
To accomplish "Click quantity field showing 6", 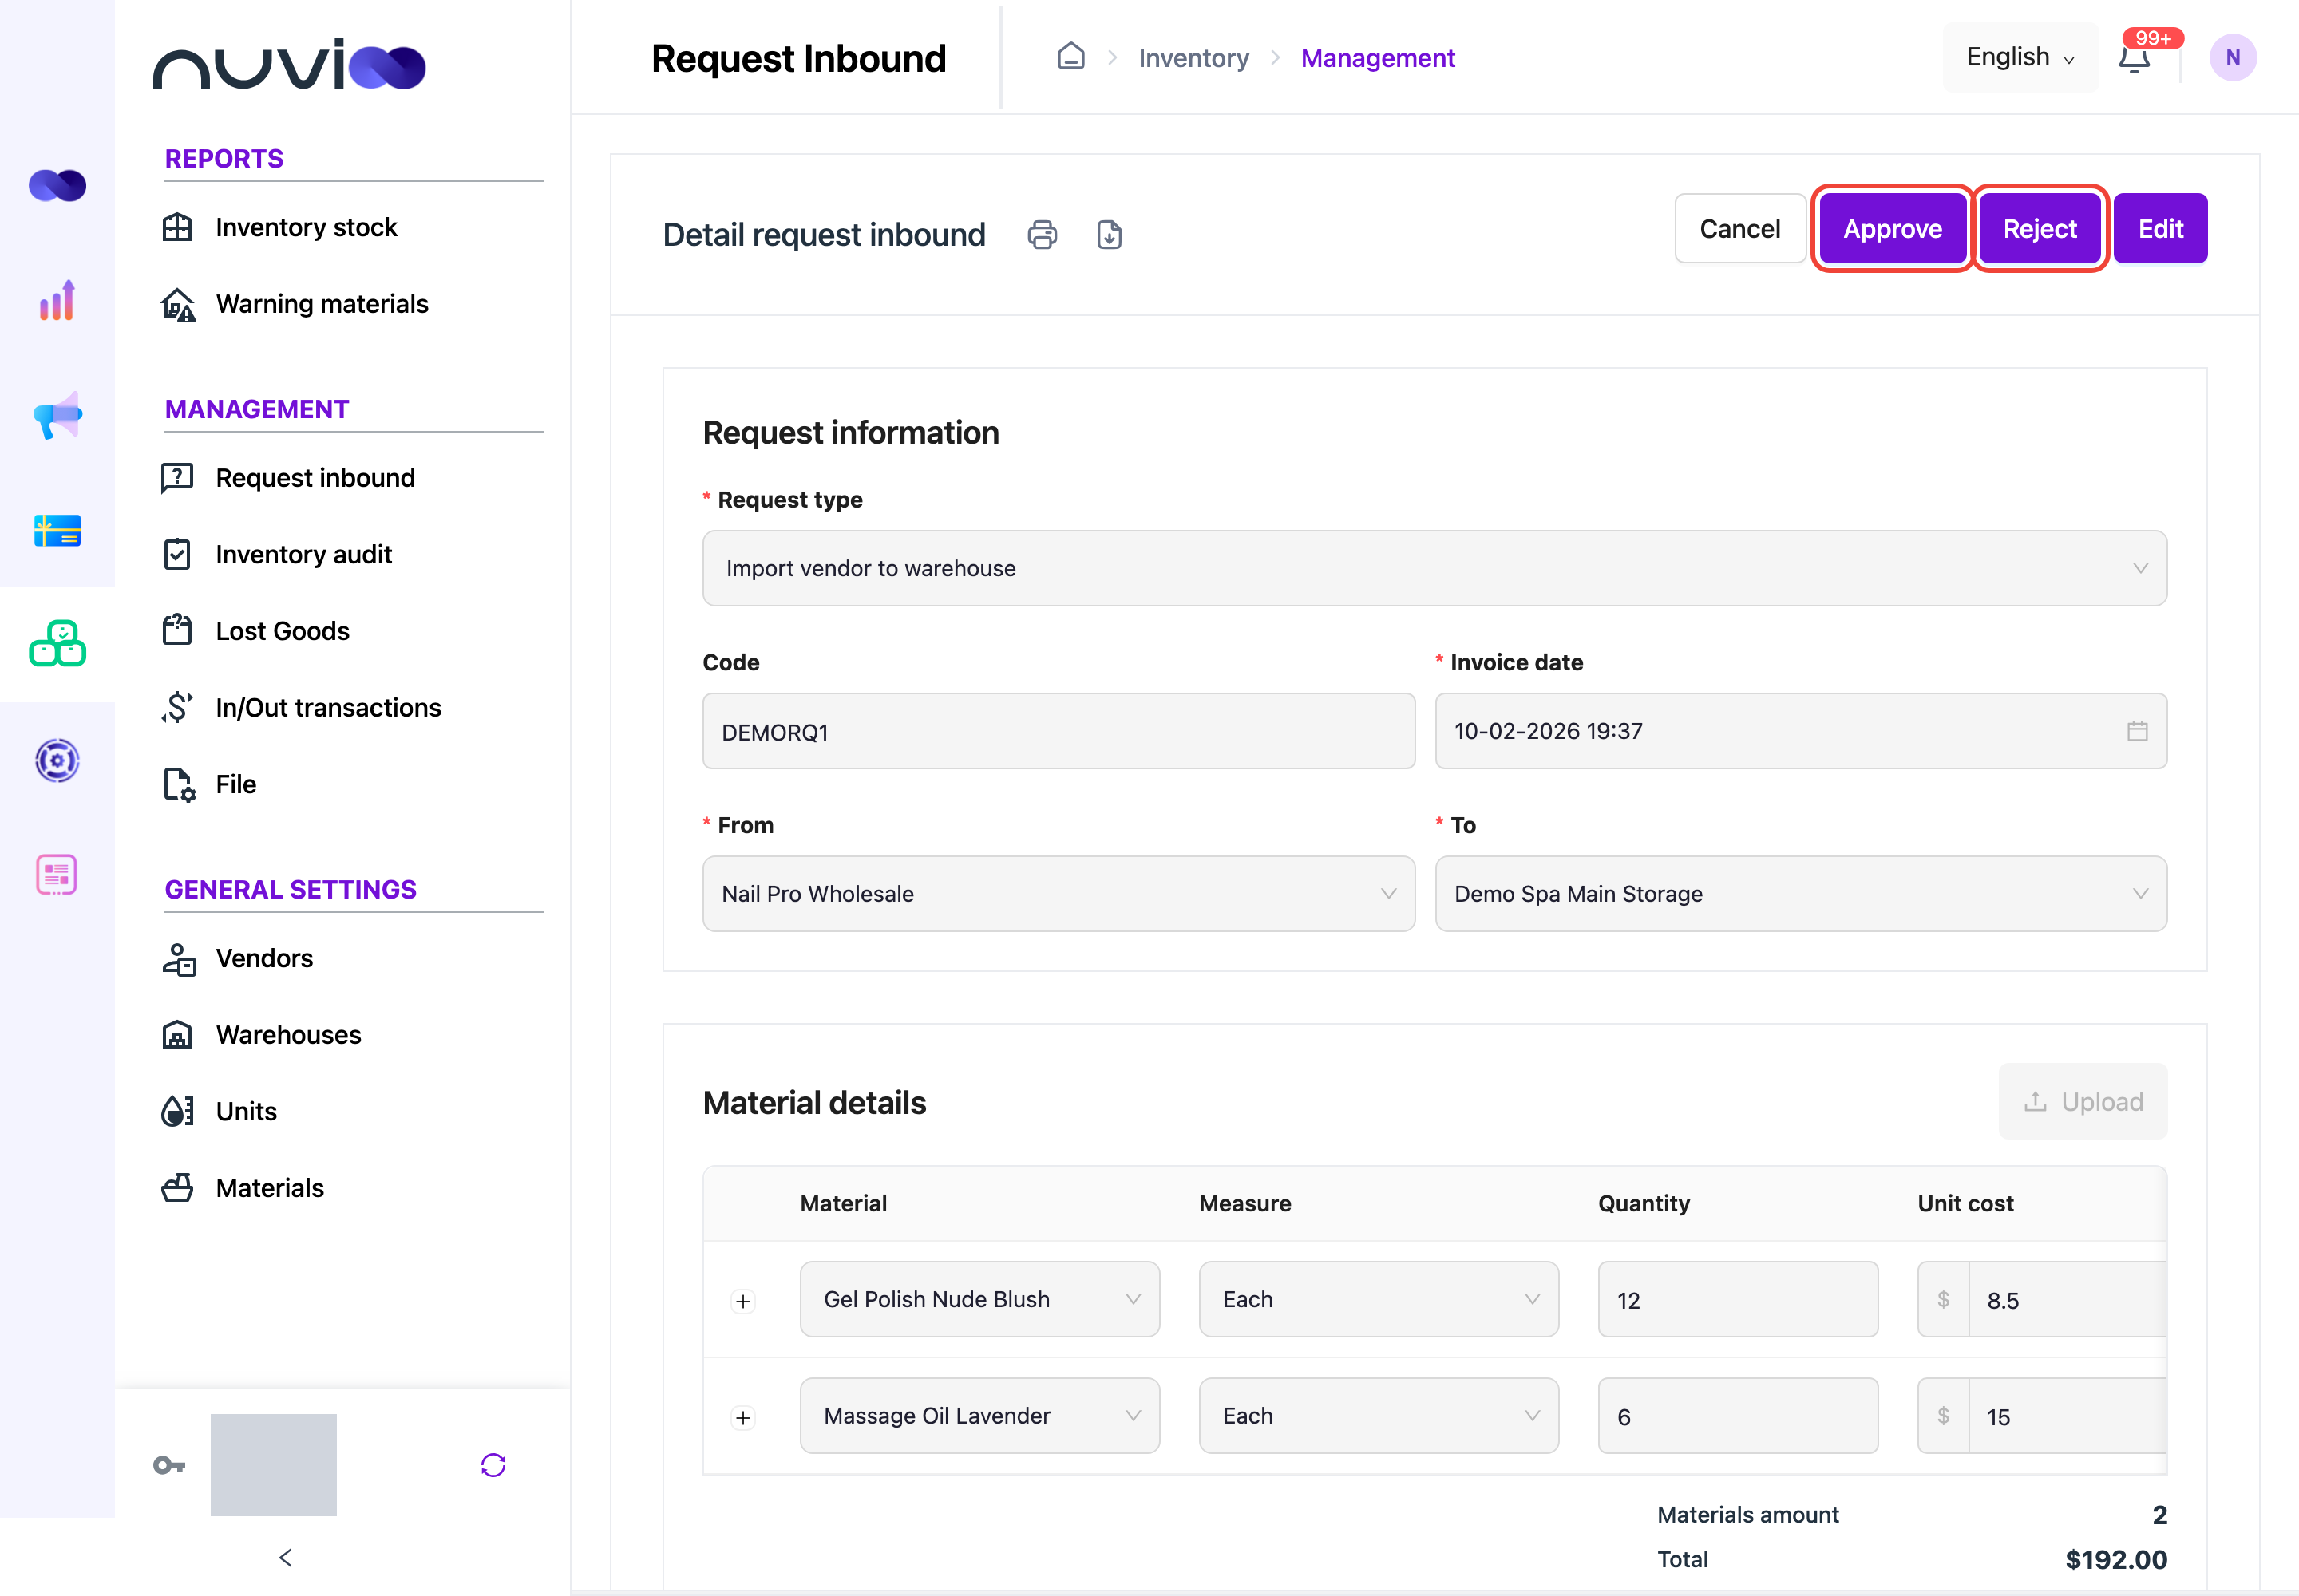I will pos(1738,1416).
